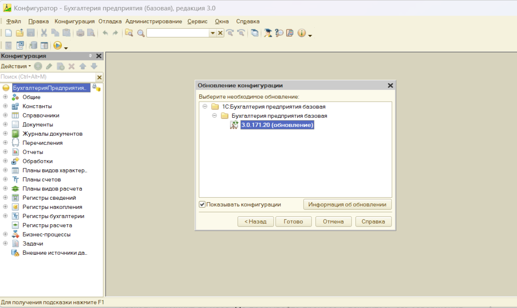The height and width of the screenshot is (308, 517).
Task: Click the Print toolbar icon
Action: pyautogui.click(x=80, y=33)
